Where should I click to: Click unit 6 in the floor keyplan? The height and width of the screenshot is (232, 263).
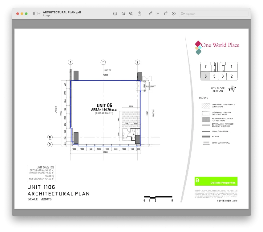205,76
